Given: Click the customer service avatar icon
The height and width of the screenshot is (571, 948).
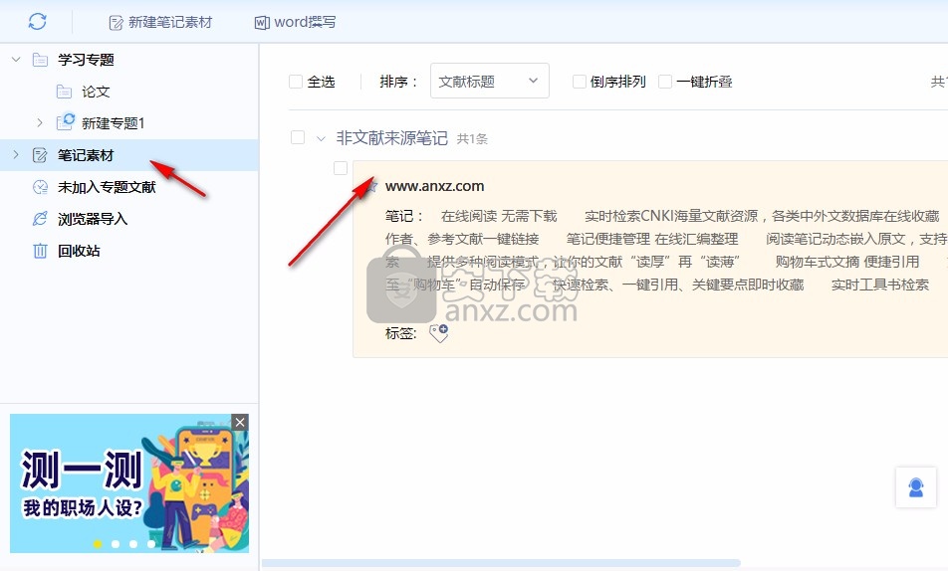Looking at the screenshot, I should coord(915,487).
